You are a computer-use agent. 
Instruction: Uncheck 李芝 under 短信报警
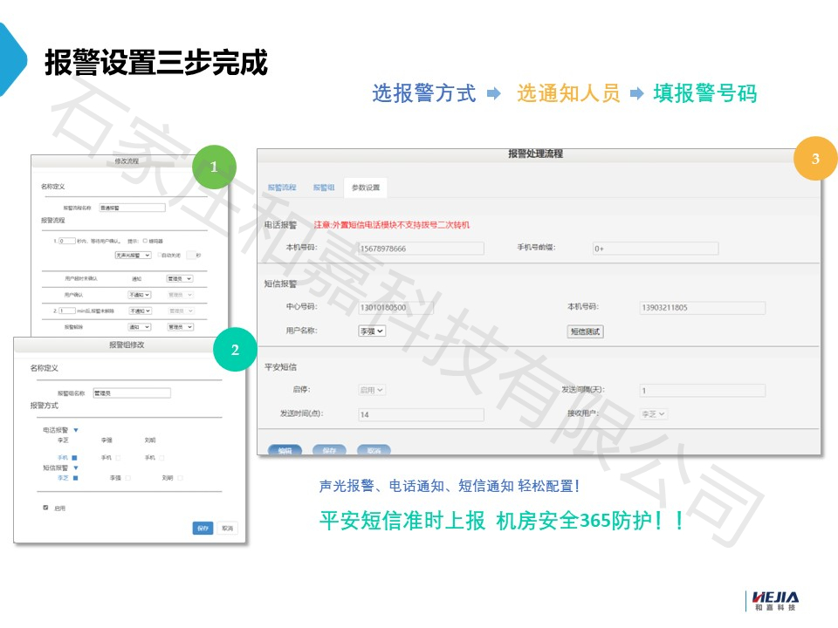(75, 478)
